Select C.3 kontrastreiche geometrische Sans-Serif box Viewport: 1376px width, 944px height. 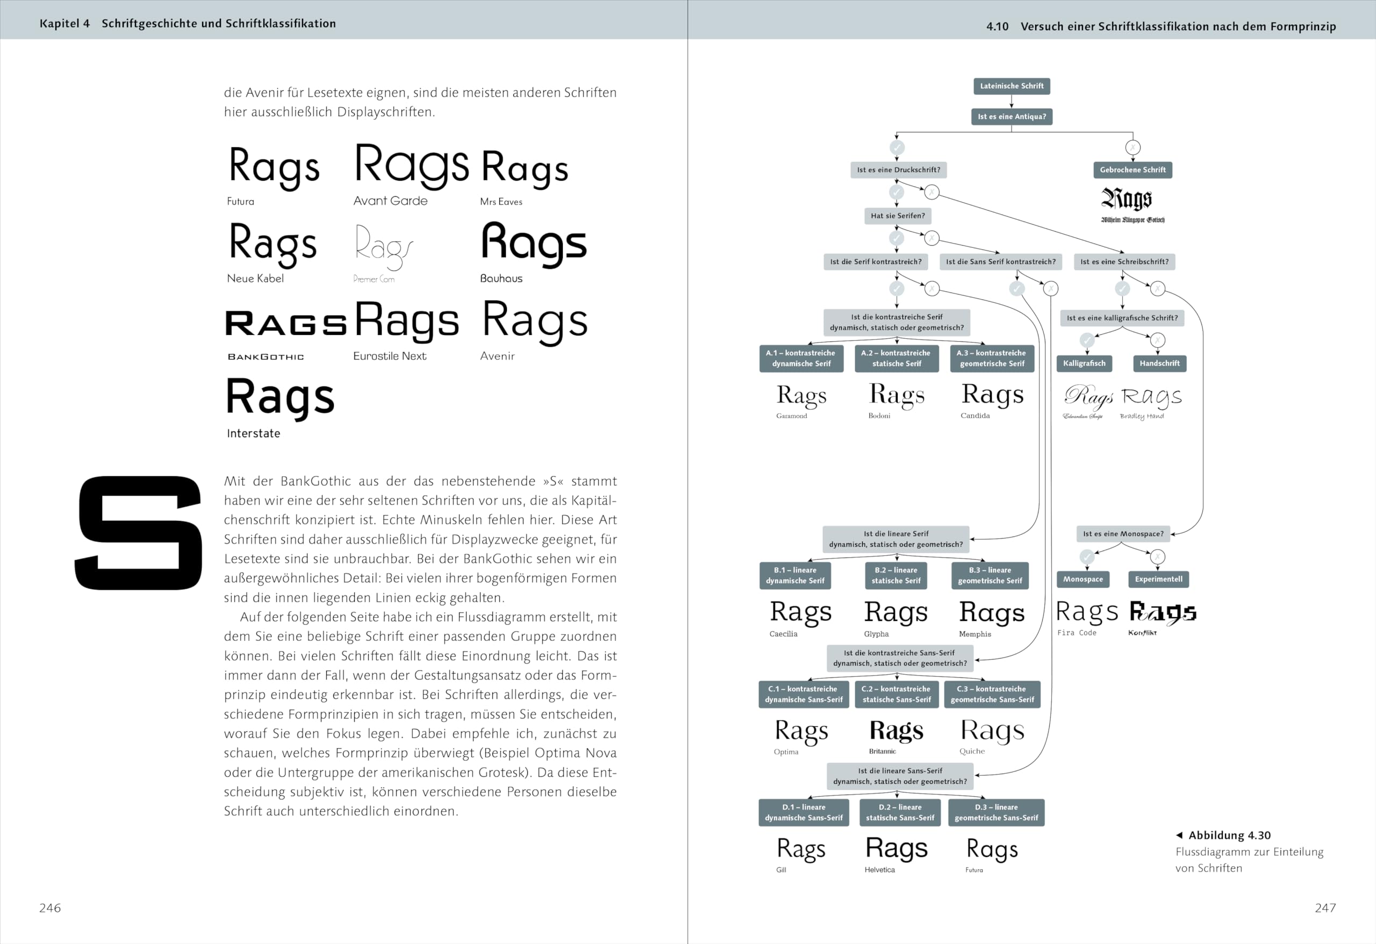point(992,694)
